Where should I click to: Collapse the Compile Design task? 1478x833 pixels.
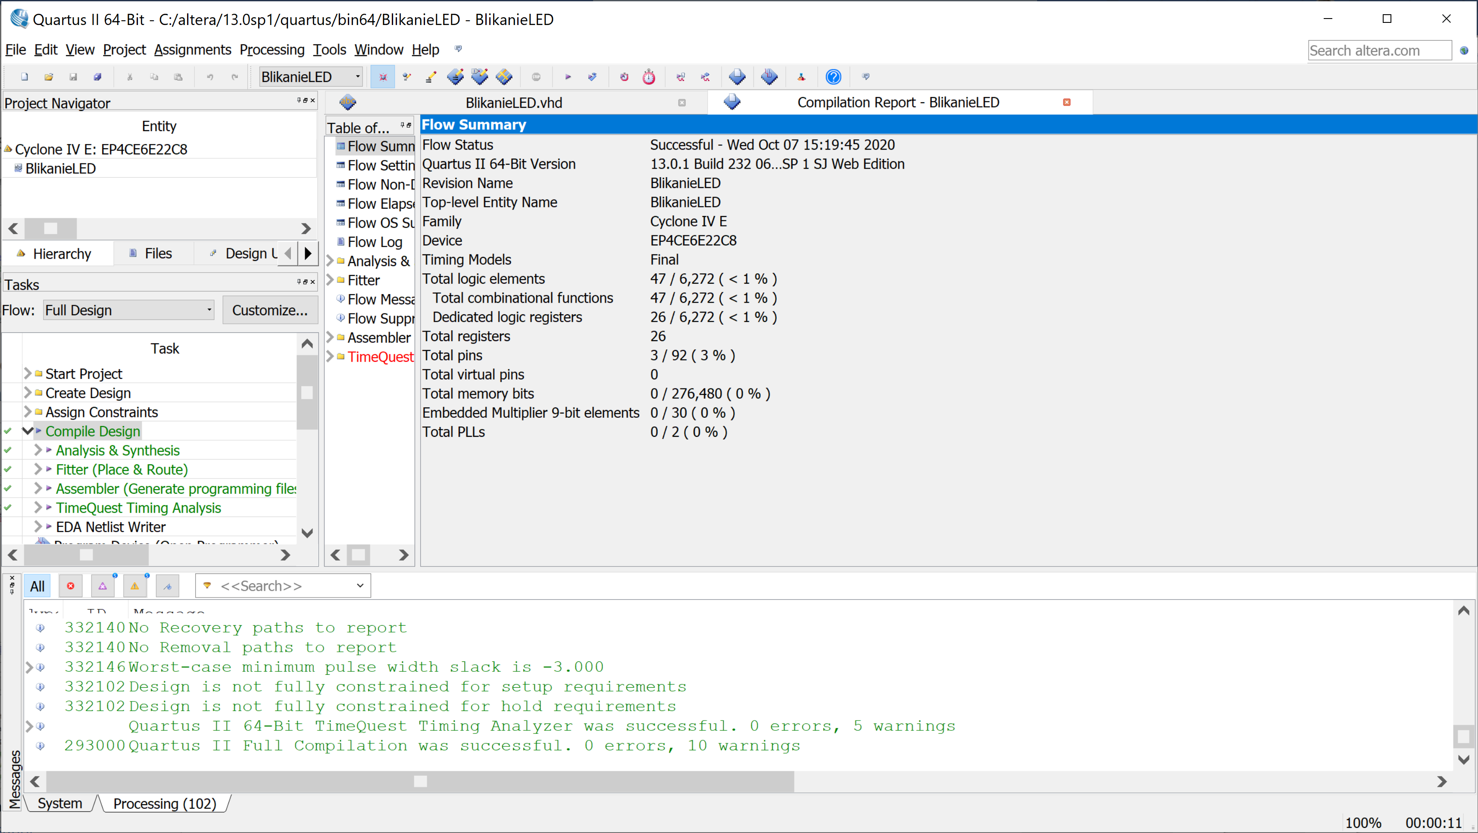tap(28, 431)
